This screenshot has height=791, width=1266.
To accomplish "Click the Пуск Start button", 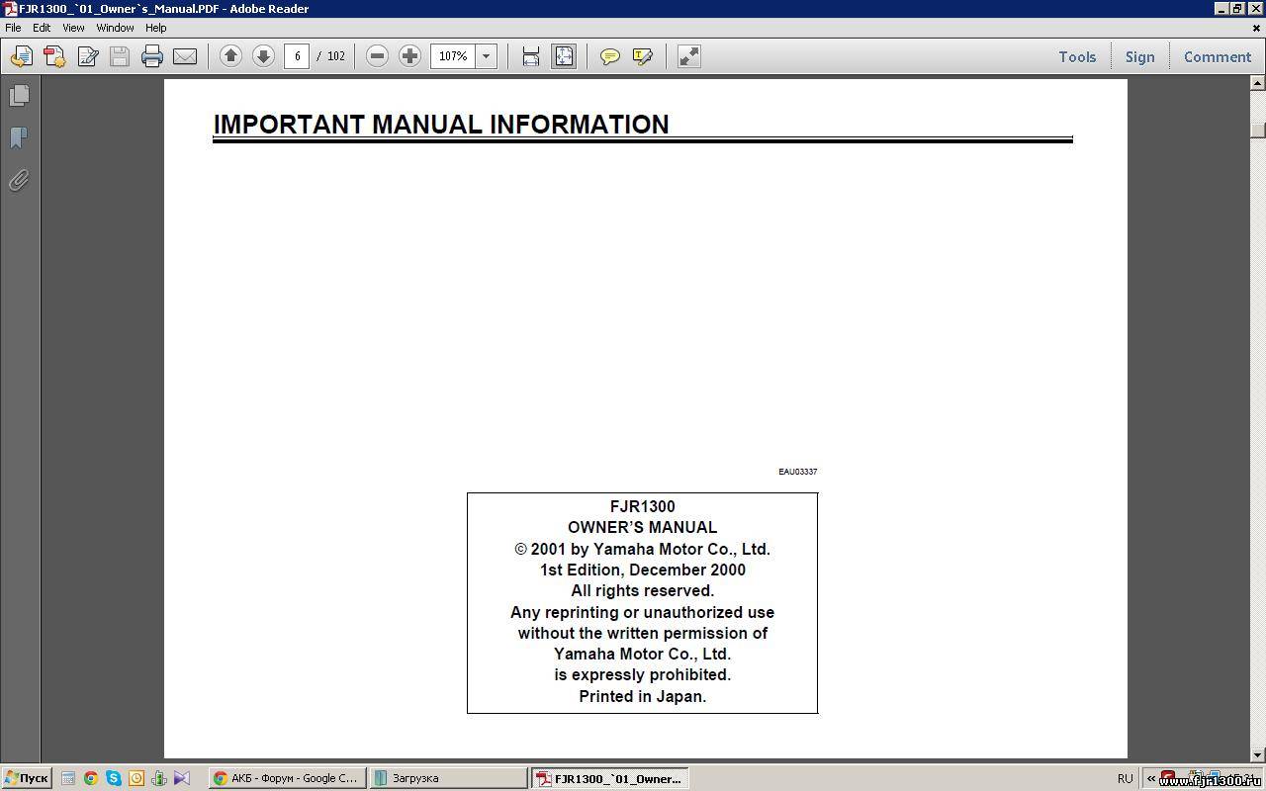I will pos(27,778).
